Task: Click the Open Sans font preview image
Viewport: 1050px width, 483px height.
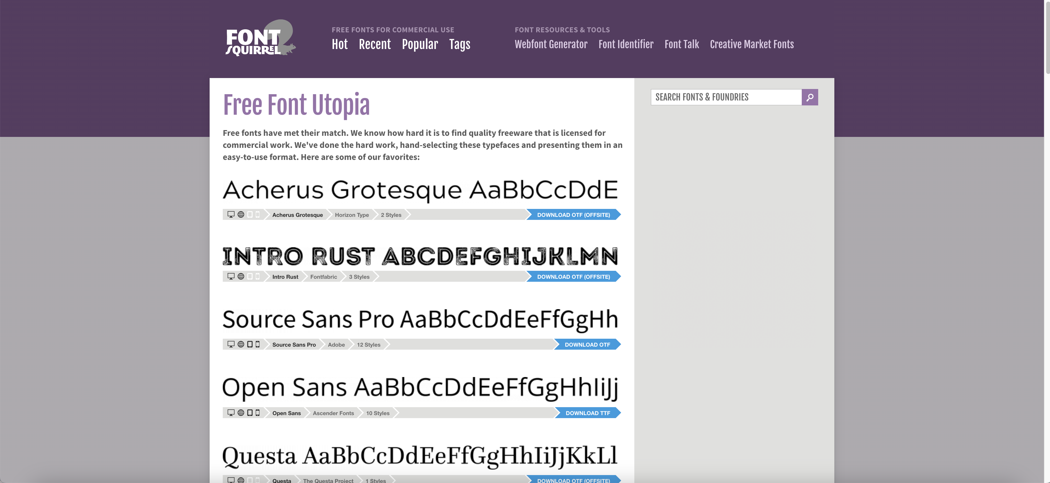Action: tap(420, 389)
